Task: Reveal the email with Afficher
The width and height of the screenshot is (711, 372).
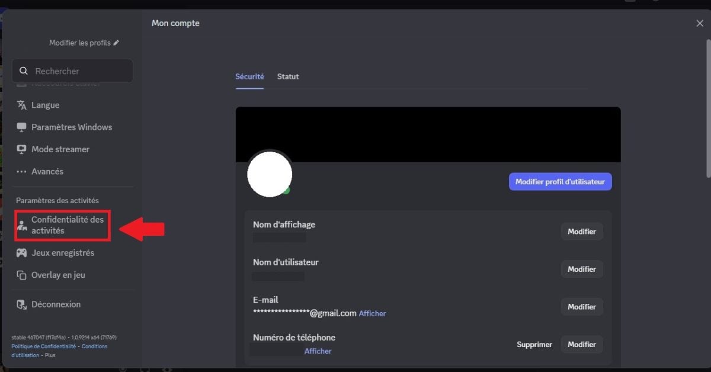Action: pos(372,313)
